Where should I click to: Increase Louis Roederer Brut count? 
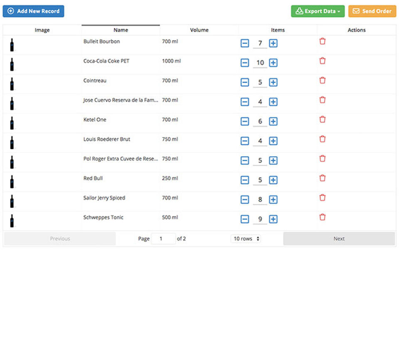click(273, 141)
